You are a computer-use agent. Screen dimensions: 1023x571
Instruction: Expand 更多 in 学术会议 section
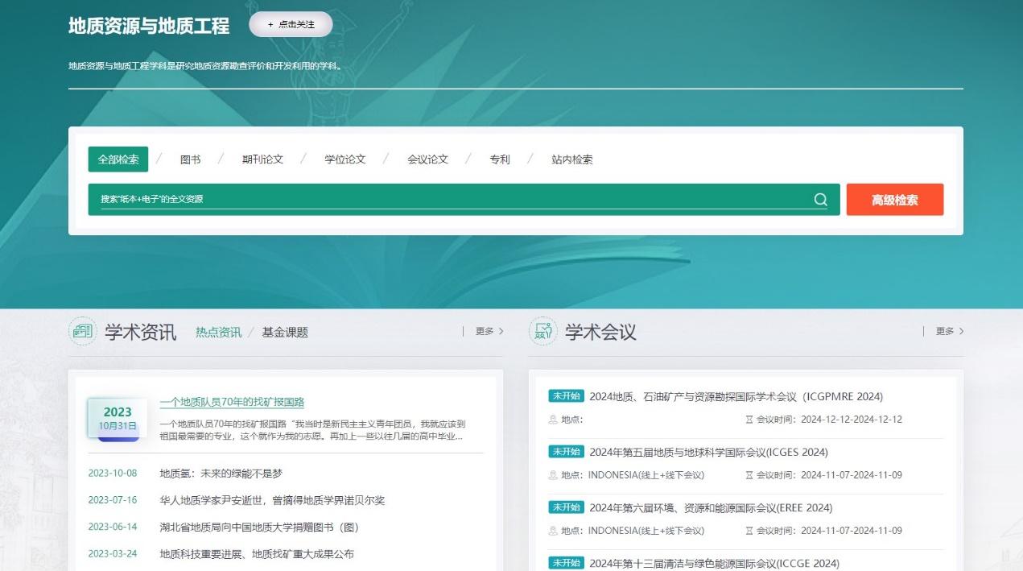point(949,331)
